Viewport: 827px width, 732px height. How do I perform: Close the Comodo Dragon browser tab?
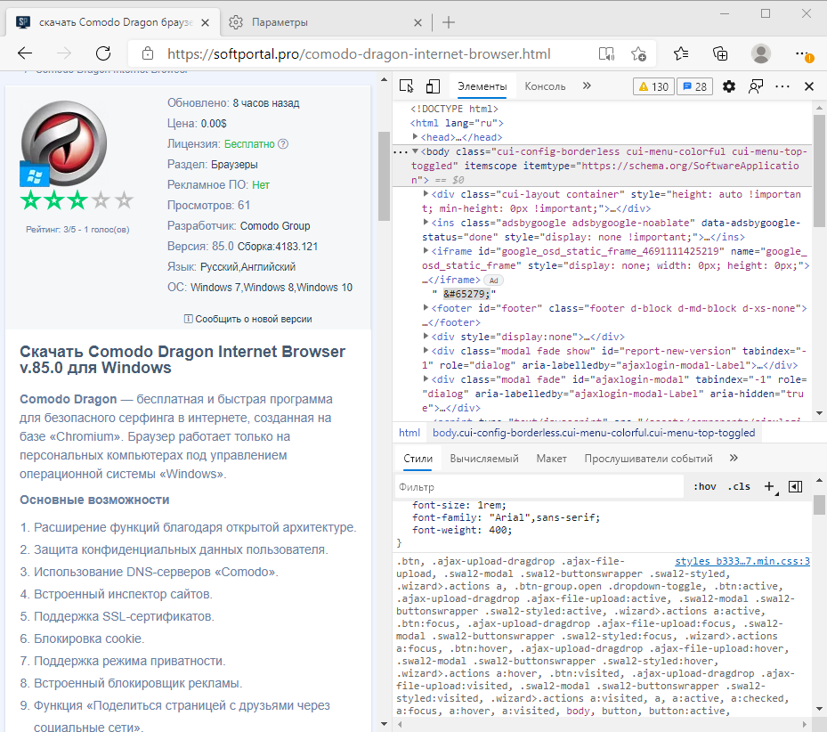tap(205, 22)
